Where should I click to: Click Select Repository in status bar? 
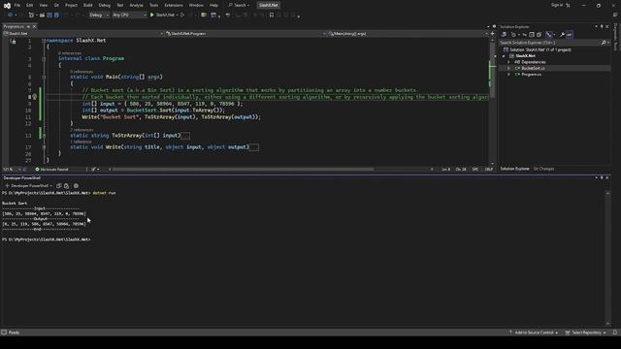[x=586, y=333]
